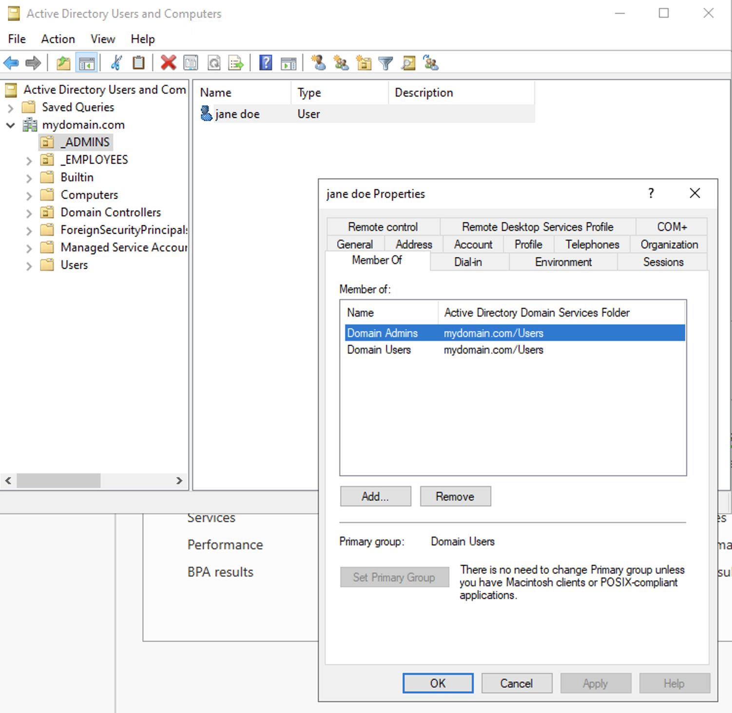Click the mydomain.com domain icon in tree
Screen dimensions: 732x713
30,125
